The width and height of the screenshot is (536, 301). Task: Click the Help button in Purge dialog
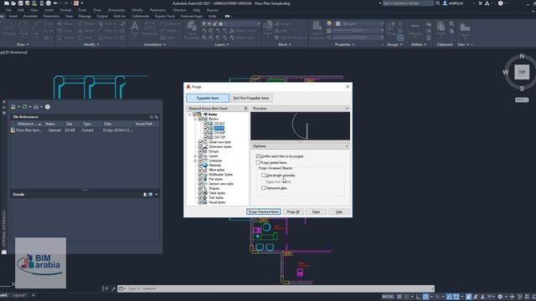[x=338, y=212]
